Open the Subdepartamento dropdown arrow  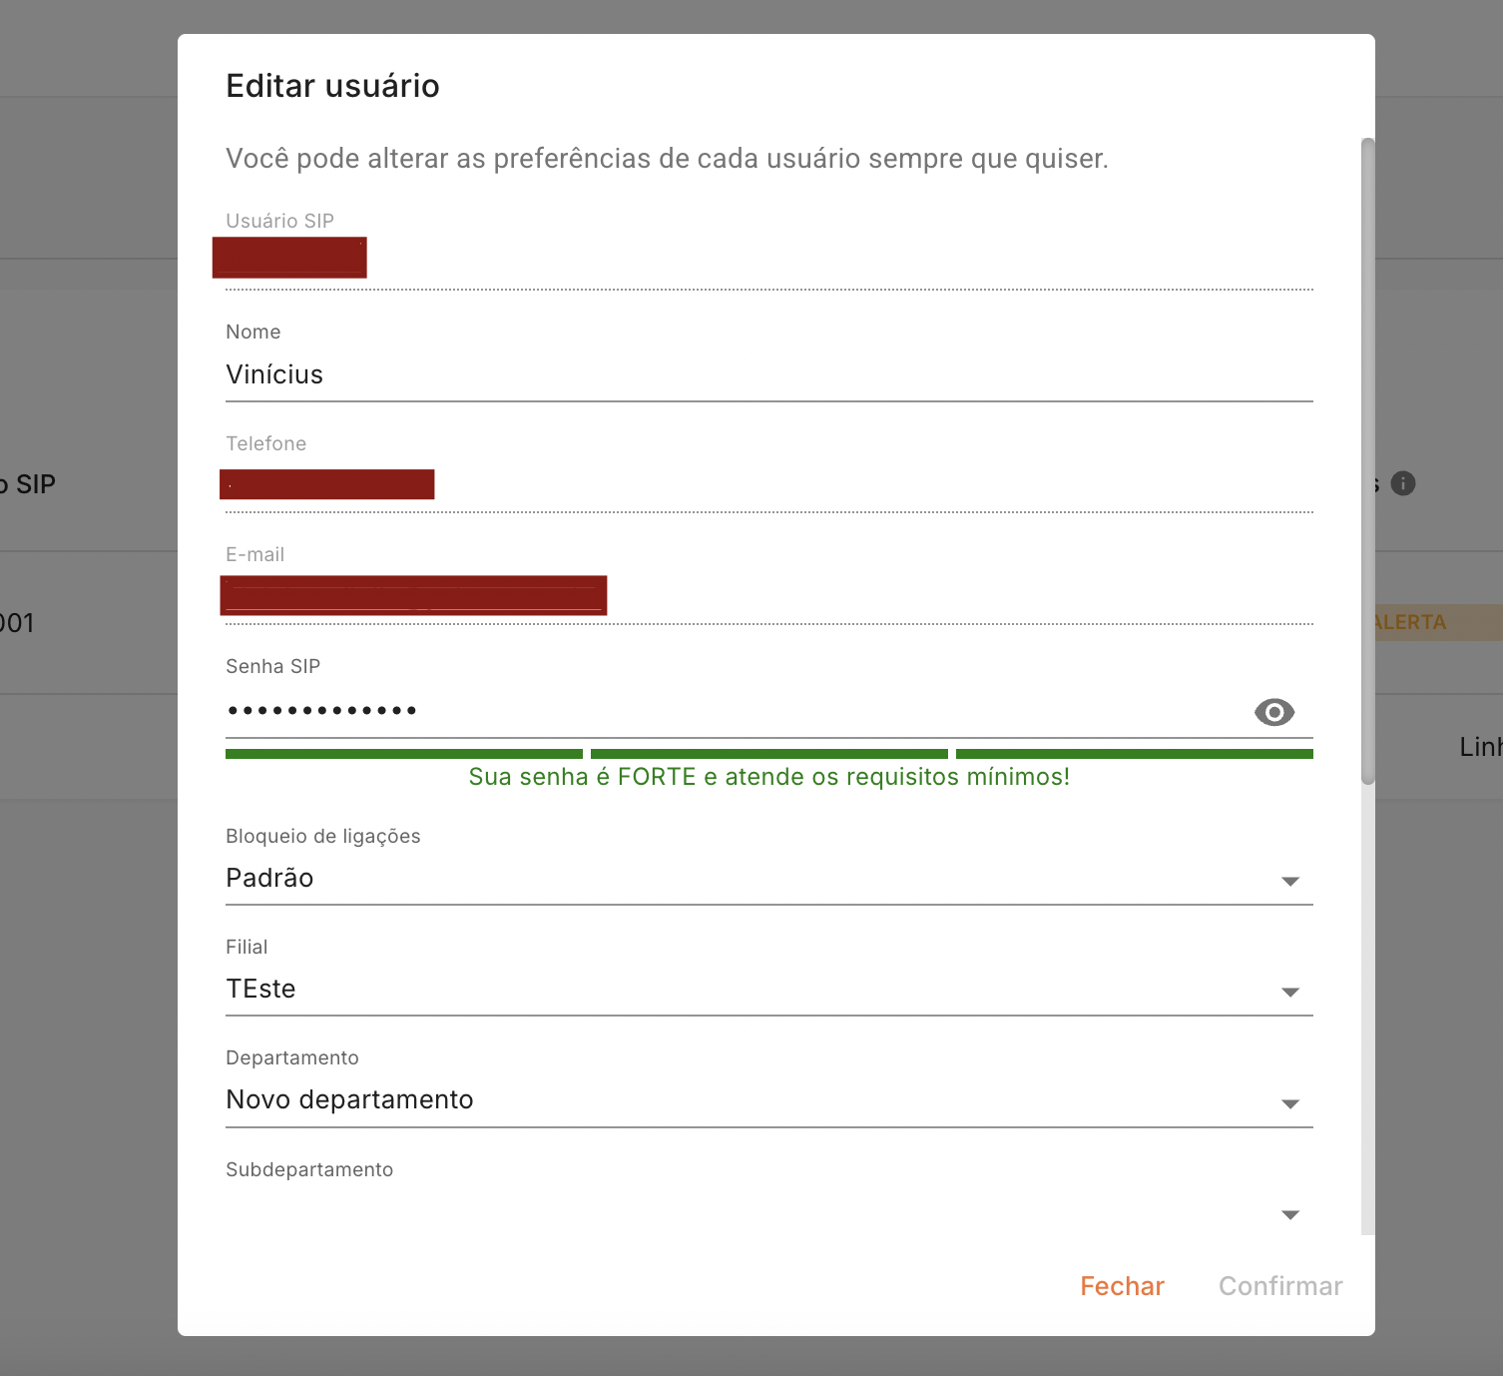click(1289, 1214)
